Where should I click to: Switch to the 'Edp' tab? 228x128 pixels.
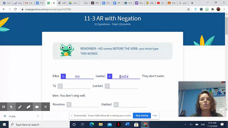(x=150, y=3)
